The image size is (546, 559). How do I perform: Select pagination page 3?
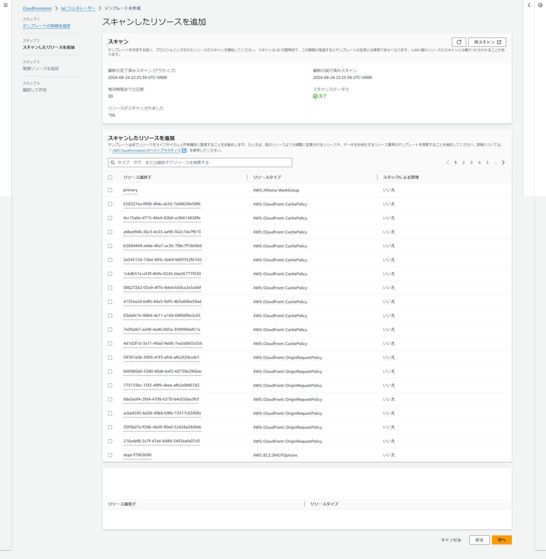tap(472, 163)
